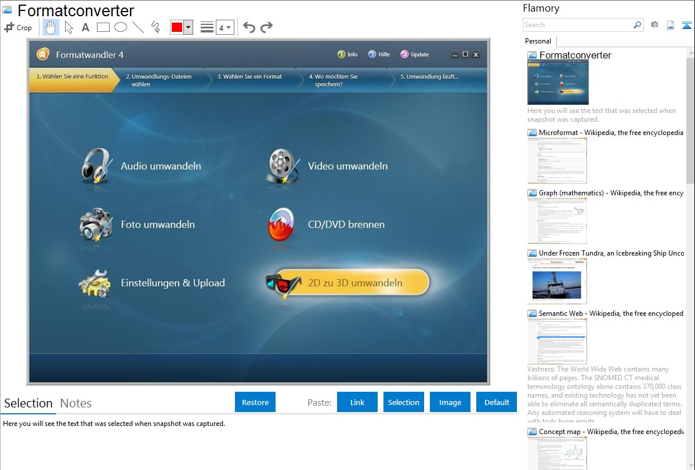The image size is (695, 470).
Task: Pick the rectangle shape tool
Action: (103, 27)
